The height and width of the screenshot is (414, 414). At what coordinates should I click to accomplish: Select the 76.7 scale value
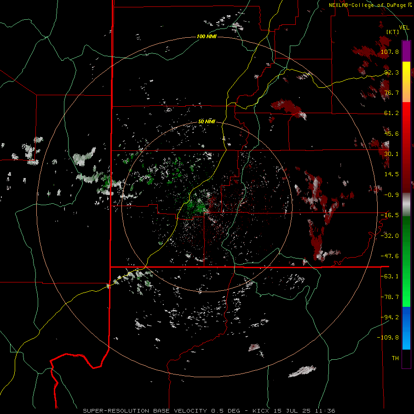(391, 92)
